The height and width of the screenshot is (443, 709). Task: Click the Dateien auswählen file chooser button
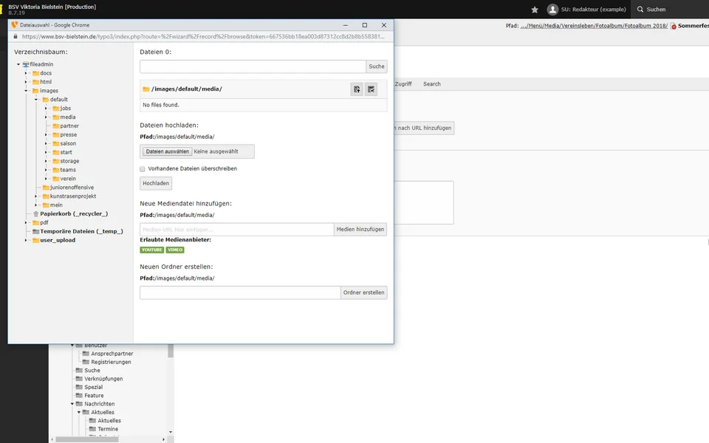pyautogui.click(x=166, y=151)
